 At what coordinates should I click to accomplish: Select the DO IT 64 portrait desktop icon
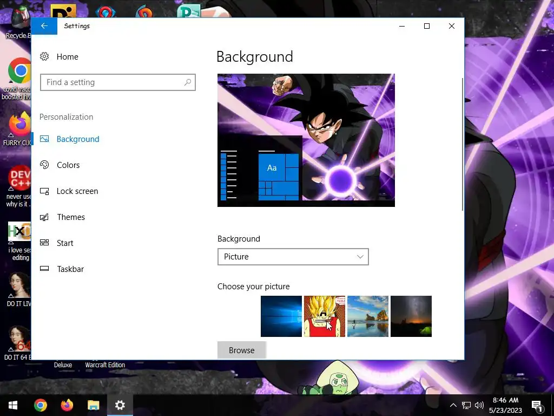coord(19,339)
